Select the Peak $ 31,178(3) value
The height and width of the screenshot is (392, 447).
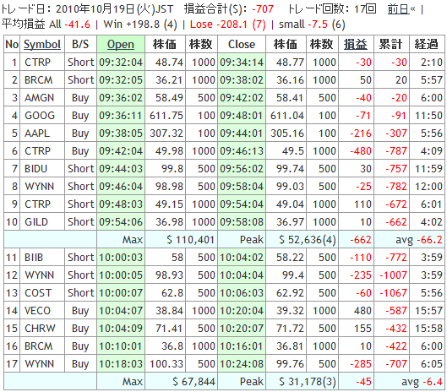[308, 382]
